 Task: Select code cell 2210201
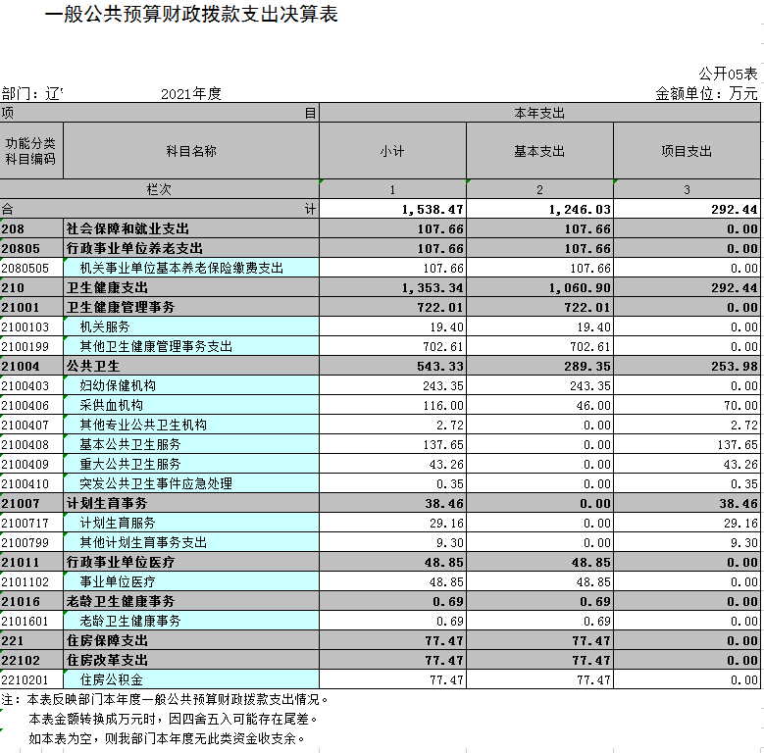(31, 679)
